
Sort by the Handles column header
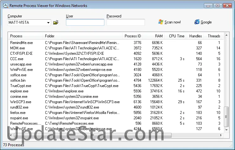(195, 36)
